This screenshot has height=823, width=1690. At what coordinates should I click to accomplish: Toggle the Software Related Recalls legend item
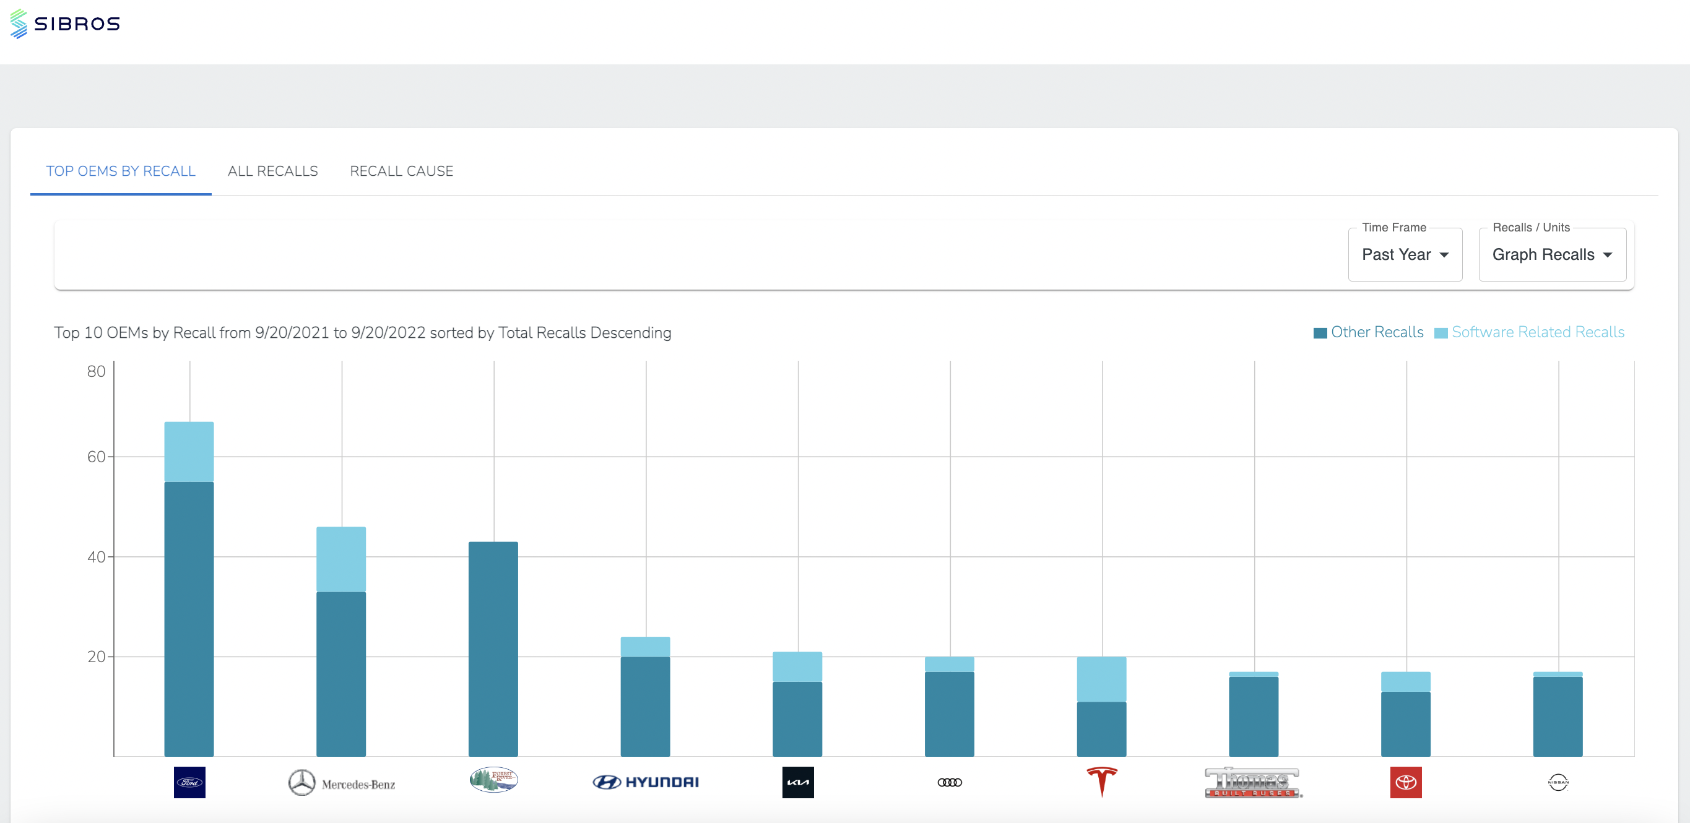click(1529, 332)
